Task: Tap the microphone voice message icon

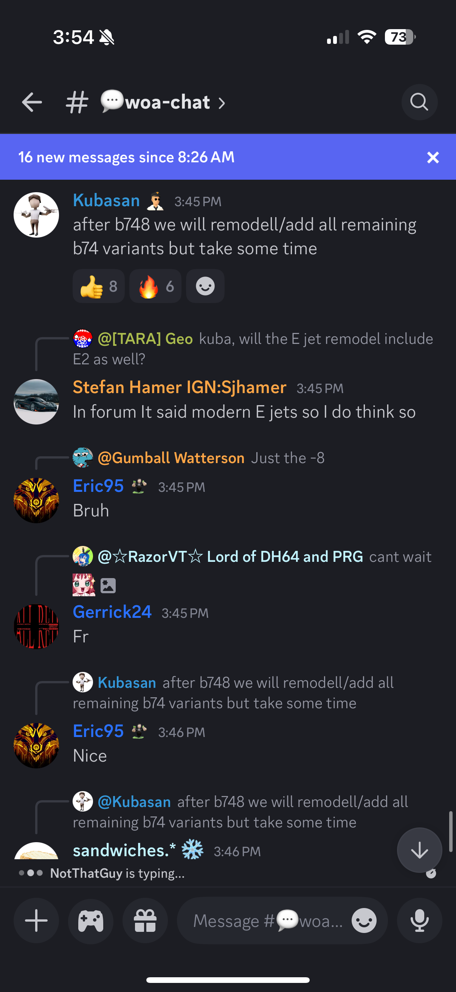Action: tap(419, 920)
